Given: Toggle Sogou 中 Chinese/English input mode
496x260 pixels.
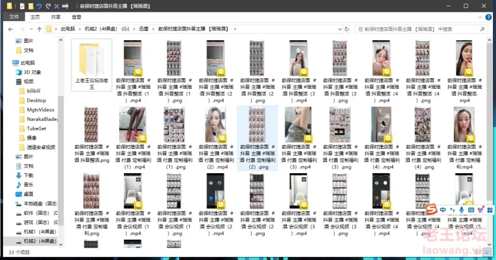Looking at the screenshot, I should tap(443, 210).
